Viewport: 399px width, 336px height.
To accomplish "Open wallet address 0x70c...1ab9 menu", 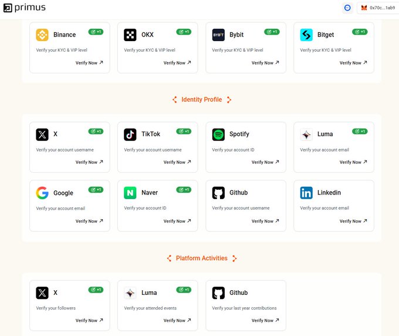I will 378,8.
